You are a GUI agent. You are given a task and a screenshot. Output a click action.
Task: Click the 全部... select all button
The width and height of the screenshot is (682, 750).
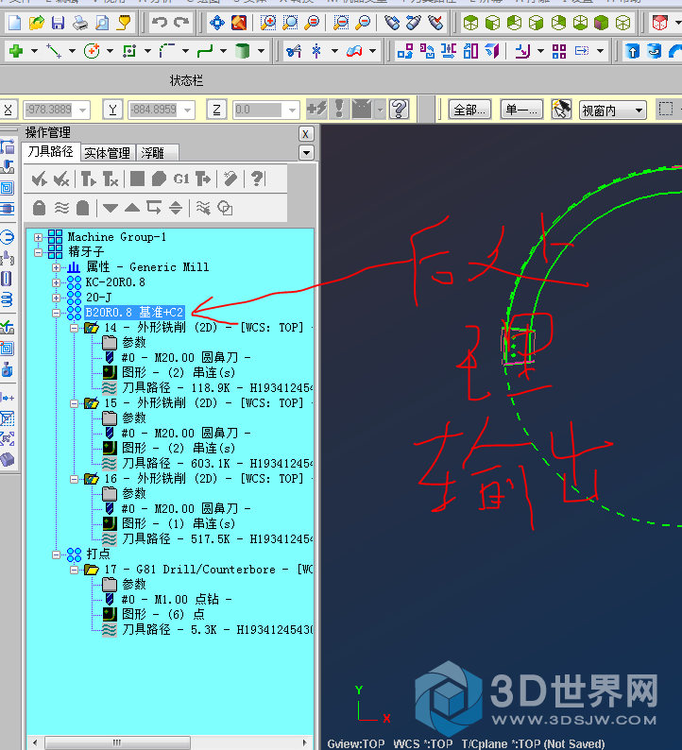(469, 110)
